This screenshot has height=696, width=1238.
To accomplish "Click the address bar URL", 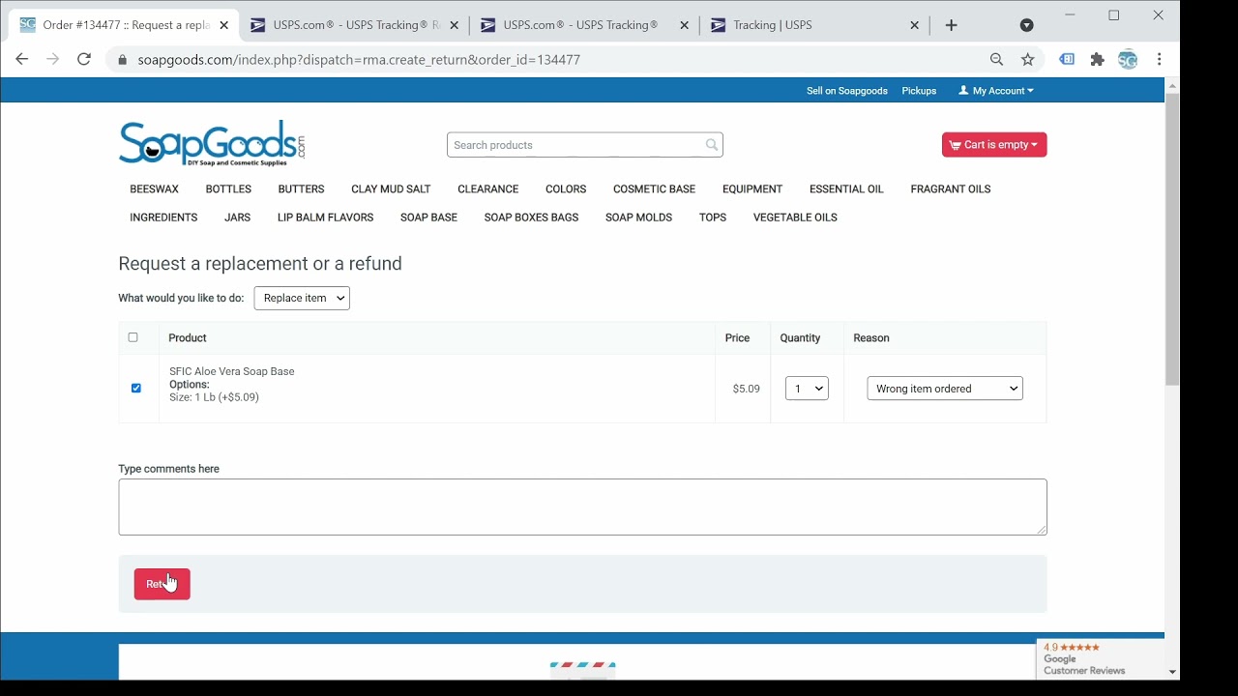I will (359, 60).
